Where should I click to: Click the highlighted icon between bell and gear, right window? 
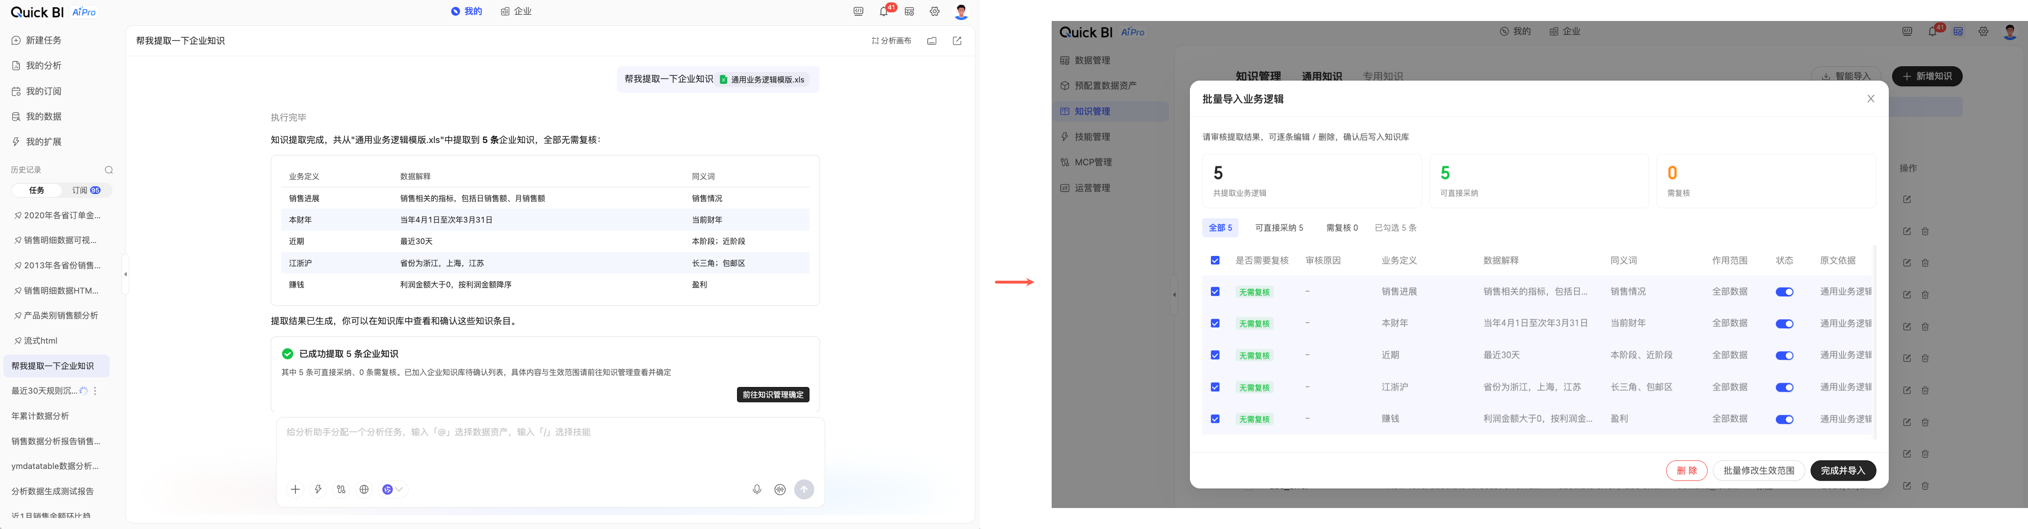coord(1958,31)
